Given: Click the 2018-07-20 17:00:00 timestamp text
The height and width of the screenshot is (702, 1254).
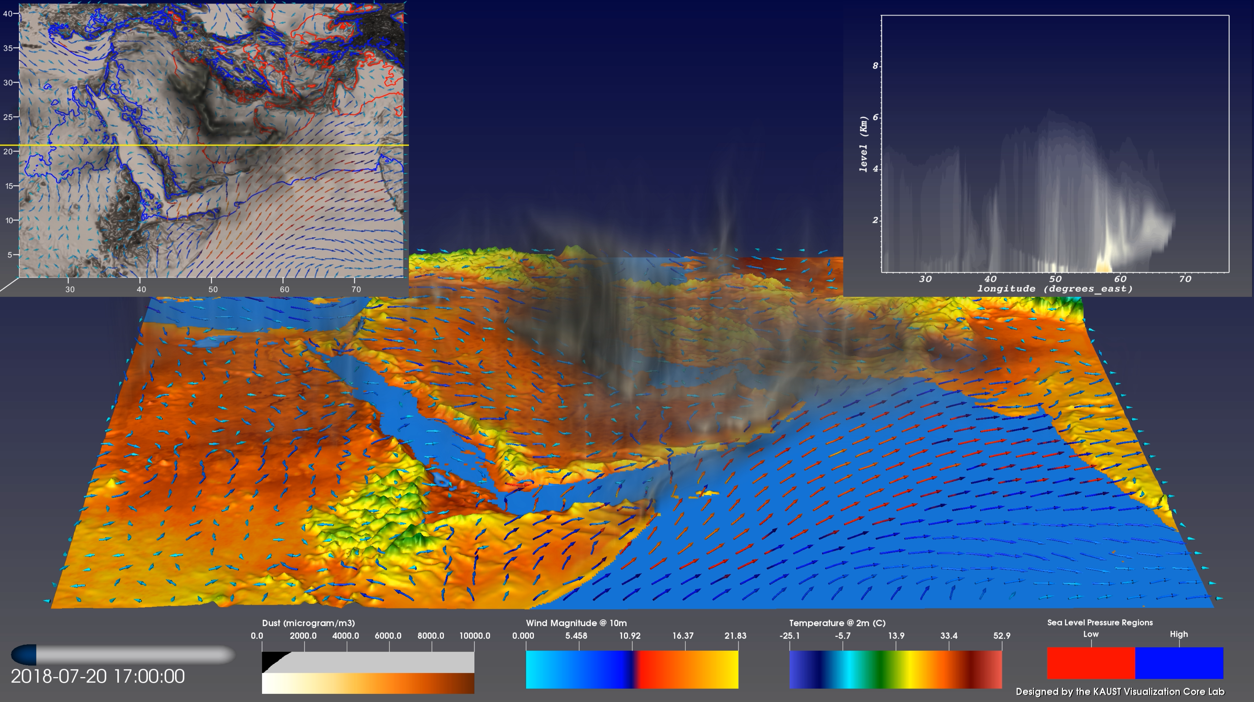Looking at the screenshot, I should [98, 676].
